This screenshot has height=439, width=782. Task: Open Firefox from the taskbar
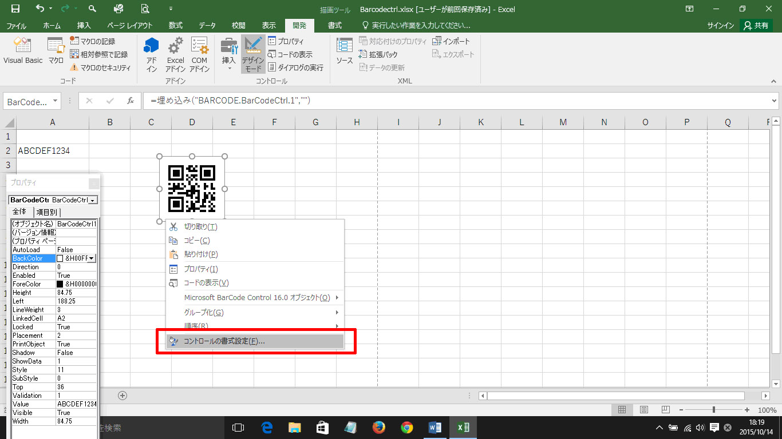(378, 427)
